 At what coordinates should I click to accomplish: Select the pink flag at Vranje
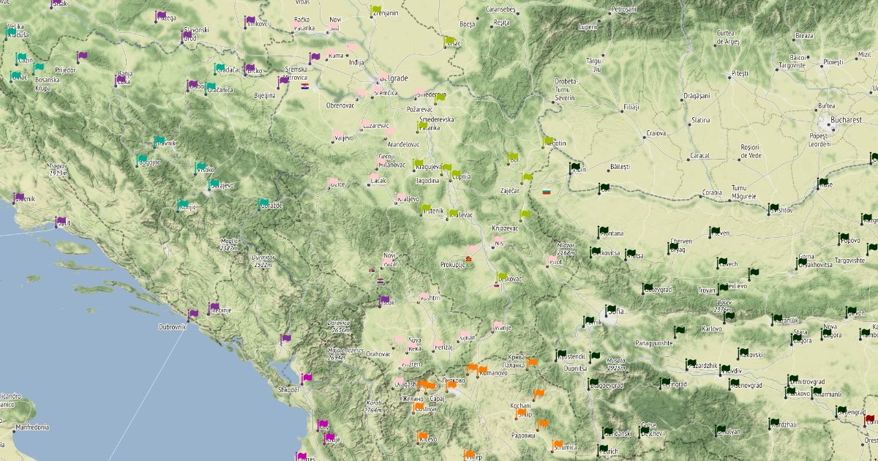(498, 326)
